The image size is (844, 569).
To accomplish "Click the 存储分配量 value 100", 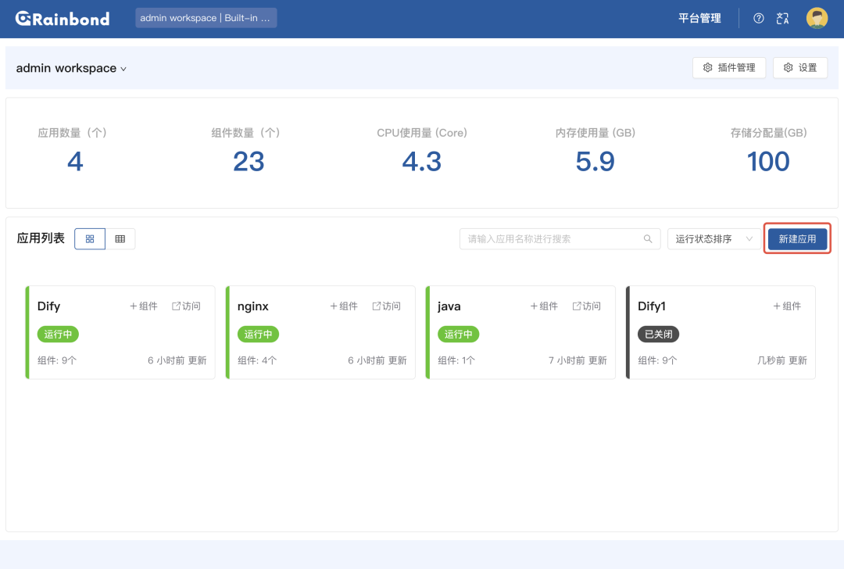I will (768, 162).
